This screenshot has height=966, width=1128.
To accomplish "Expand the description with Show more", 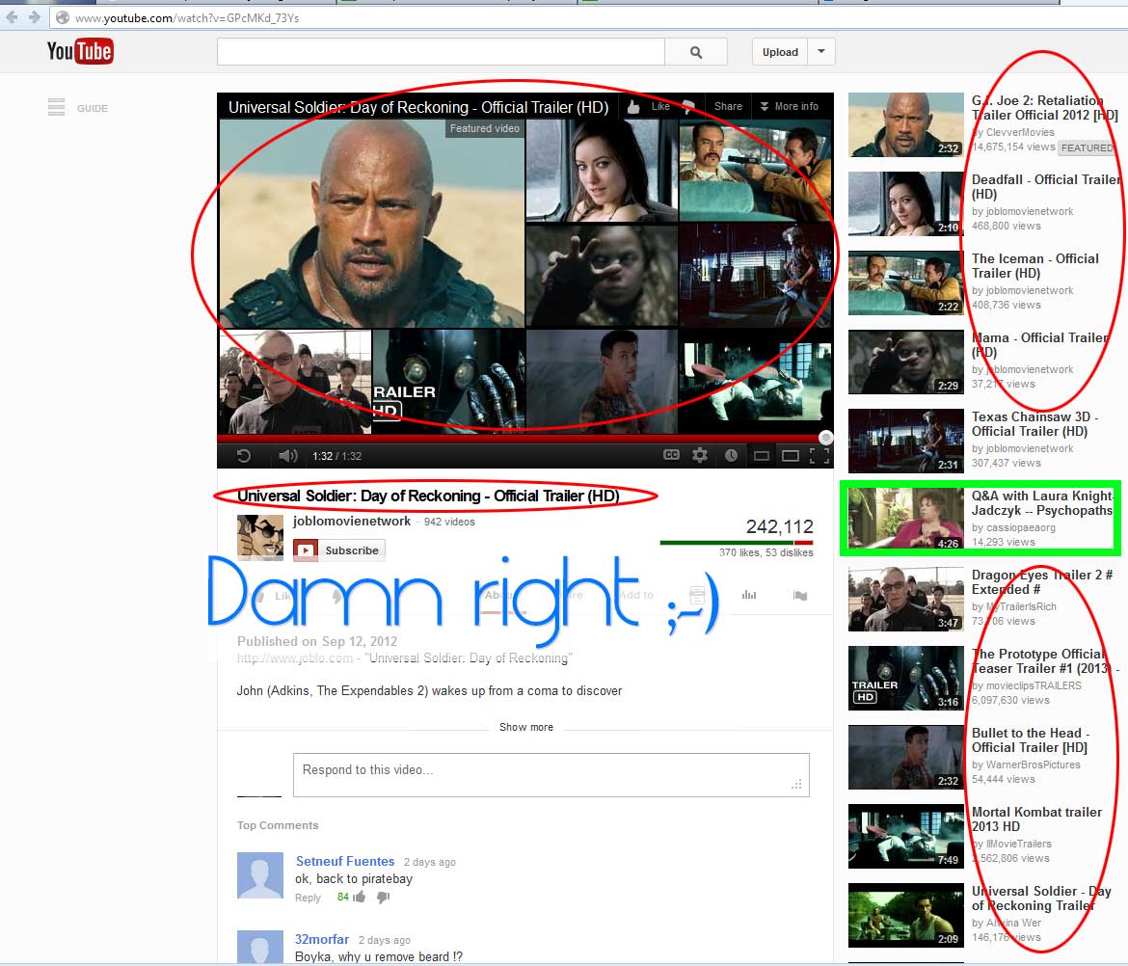I will (x=525, y=727).
